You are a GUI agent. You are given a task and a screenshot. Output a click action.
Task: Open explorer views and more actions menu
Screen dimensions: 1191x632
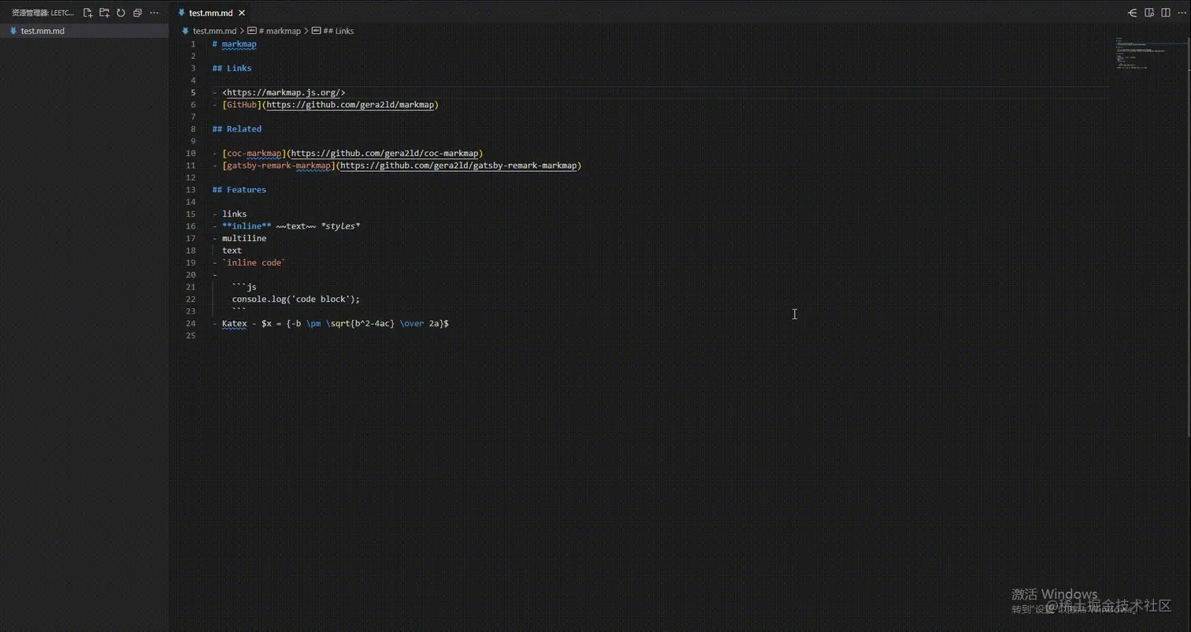(x=154, y=13)
